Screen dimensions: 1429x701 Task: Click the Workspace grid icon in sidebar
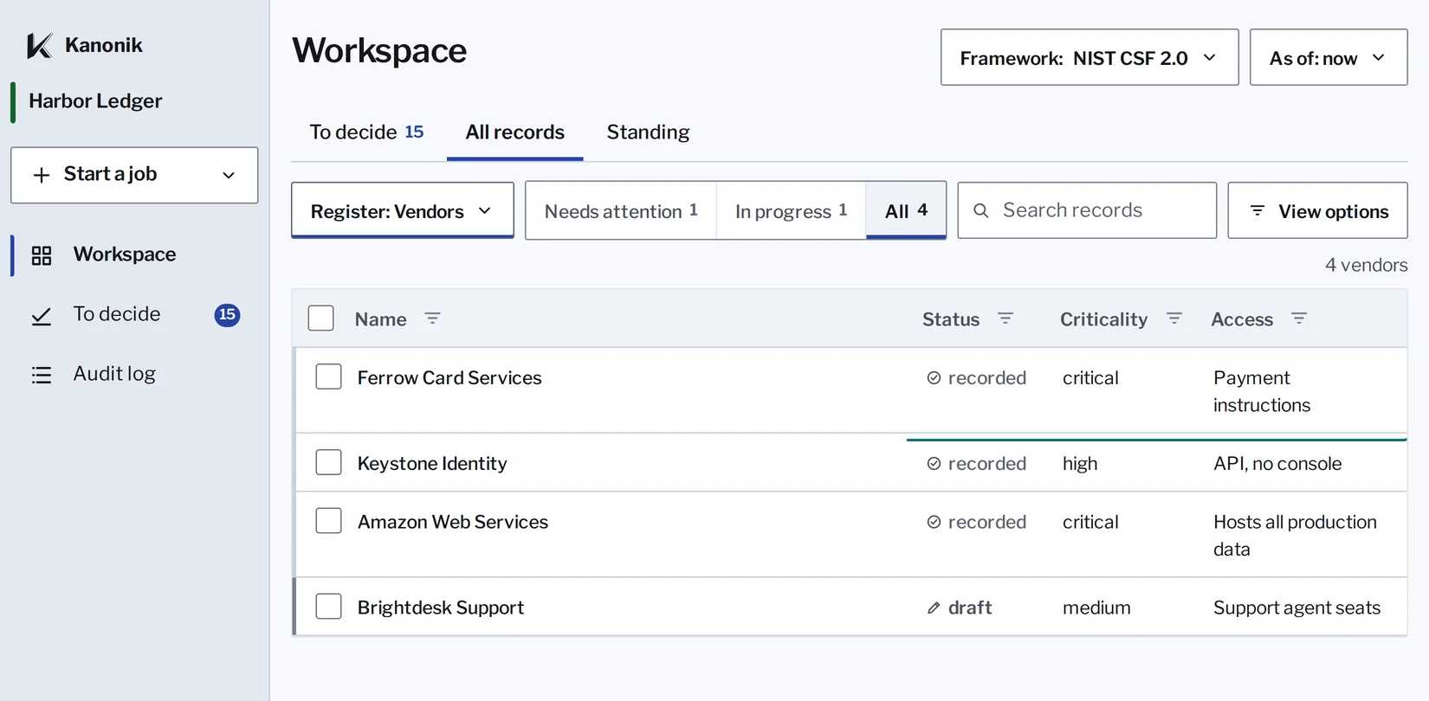pyautogui.click(x=42, y=255)
